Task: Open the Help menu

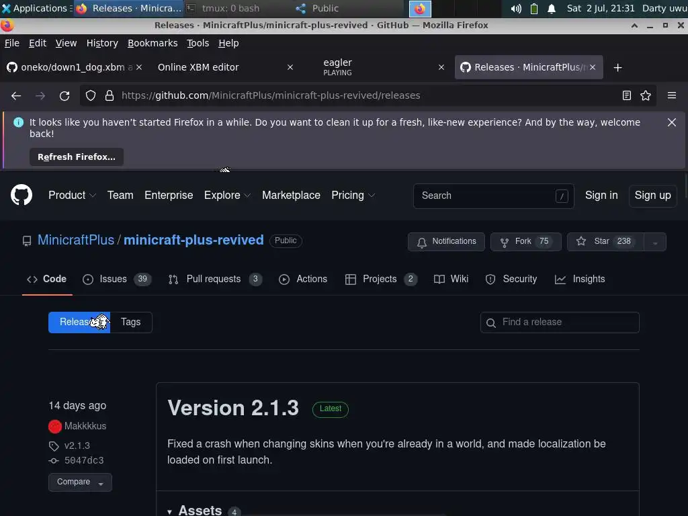Action: (228, 43)
